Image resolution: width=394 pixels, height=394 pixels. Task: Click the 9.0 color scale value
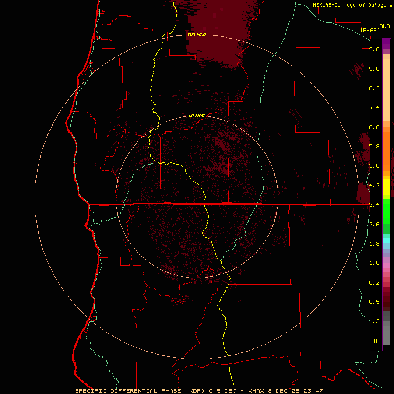pyautogui.click(x=374, y=69)
